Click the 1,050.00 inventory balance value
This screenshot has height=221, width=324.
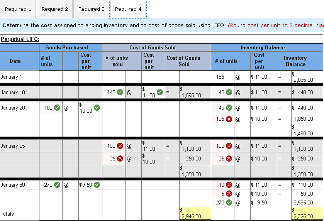tap(303, 119)
